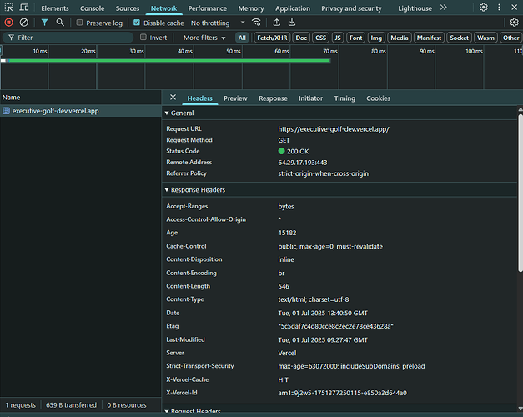This screenshot has width=523, height=417.
Task: Open the Lighthouse tab
Action: click(415, 8)
